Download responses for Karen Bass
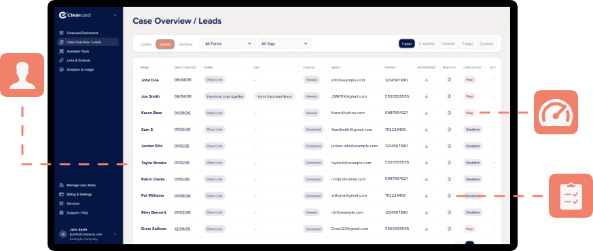This screenshot has height=251, width=593. click(x=426, y=113)
